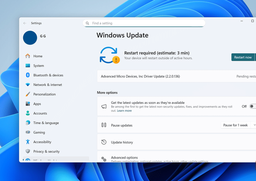Click the Windows Update page heading
The width and height of the screenshot is (256, 181).
[122, 35]
